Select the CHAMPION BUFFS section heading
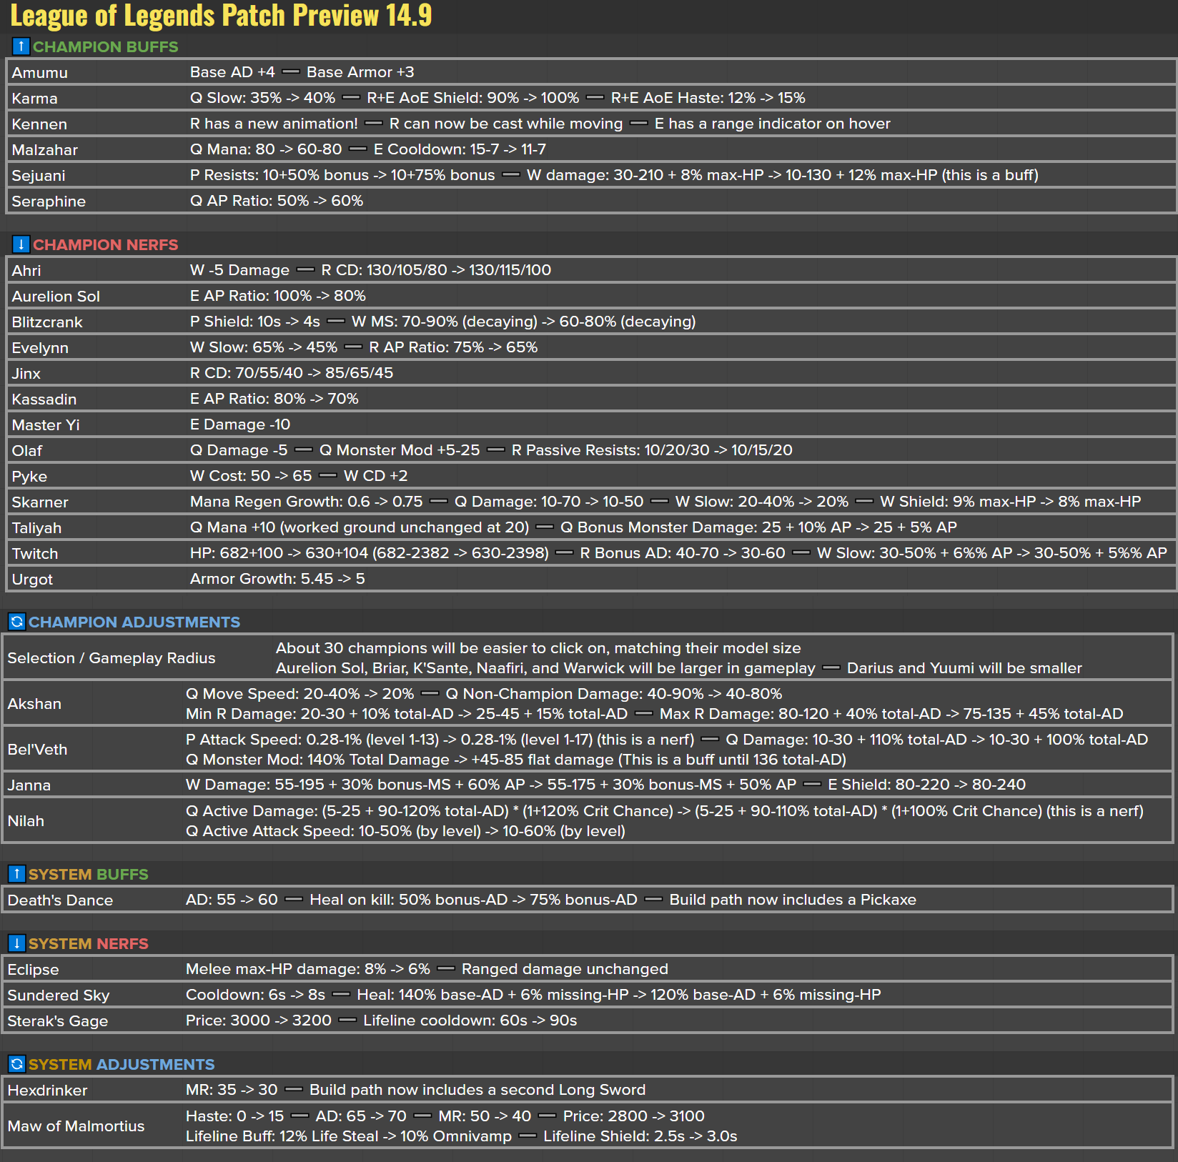 point(105,47)
